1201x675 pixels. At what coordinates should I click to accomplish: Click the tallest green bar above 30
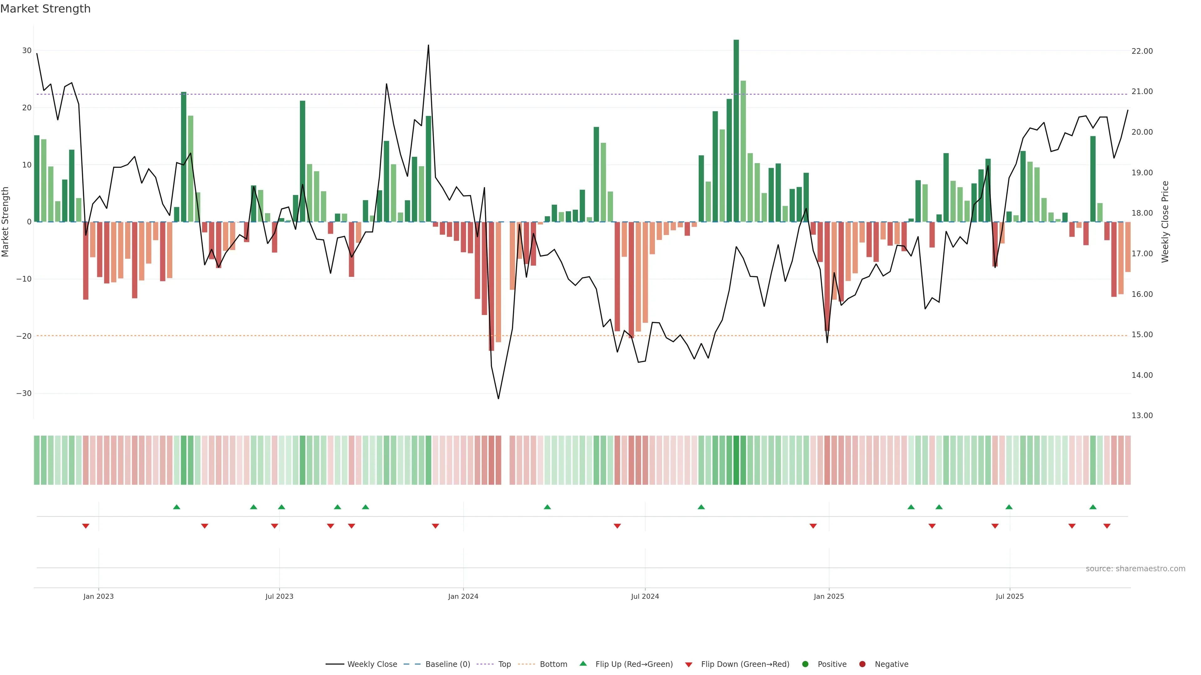pyautogui.click(x=736, y=130)
